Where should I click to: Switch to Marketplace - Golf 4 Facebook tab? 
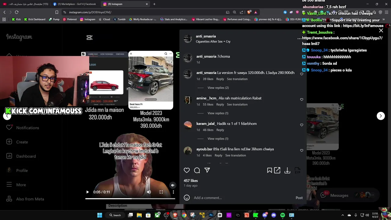point(75,4)
